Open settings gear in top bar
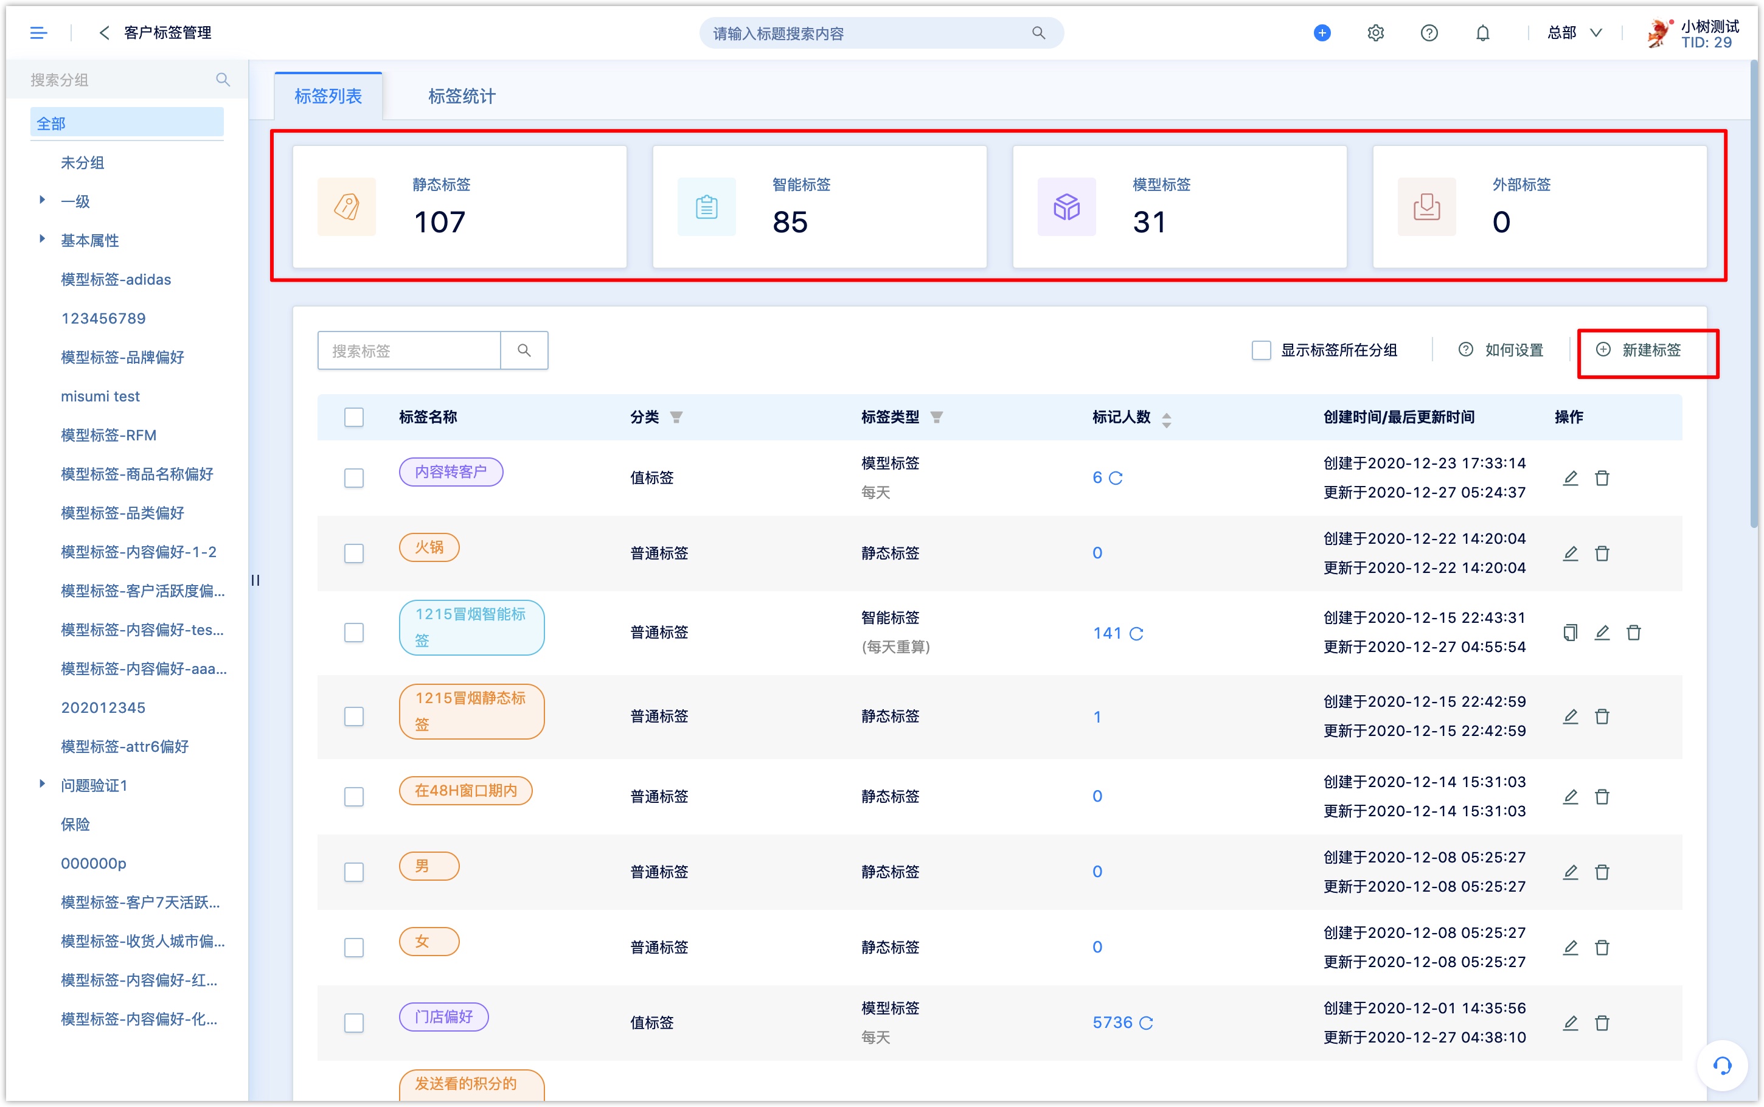The image size is (1764, 1107). 1375,33
